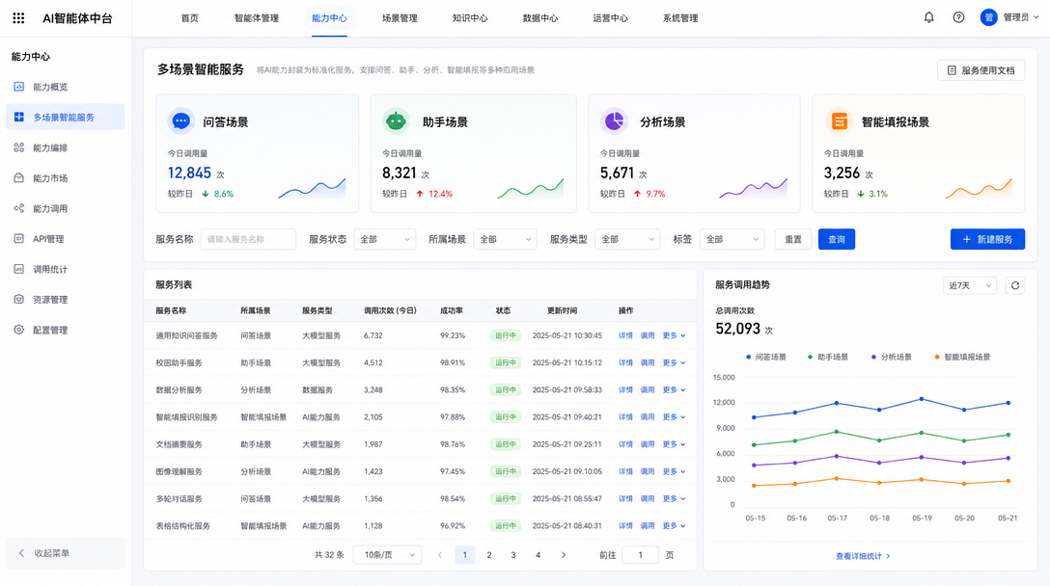Click the 多轮对话服务 row name

tap(179, 499)
